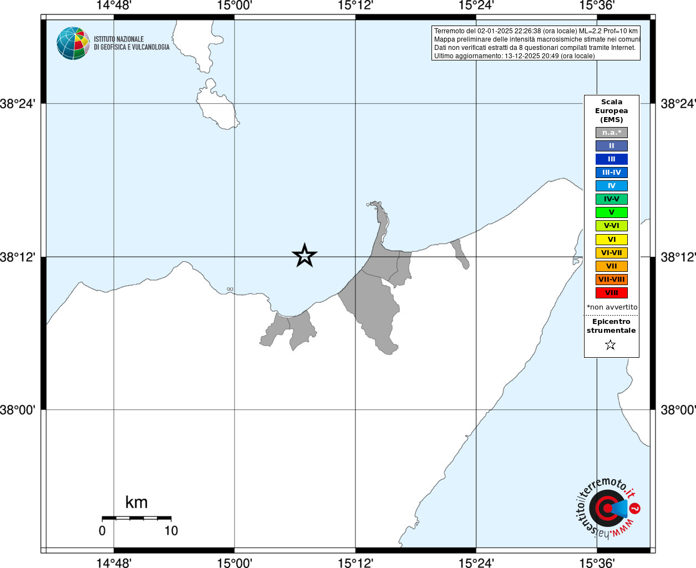
Task: Click the earthquake info text box
Action: (x=536, y=43)
